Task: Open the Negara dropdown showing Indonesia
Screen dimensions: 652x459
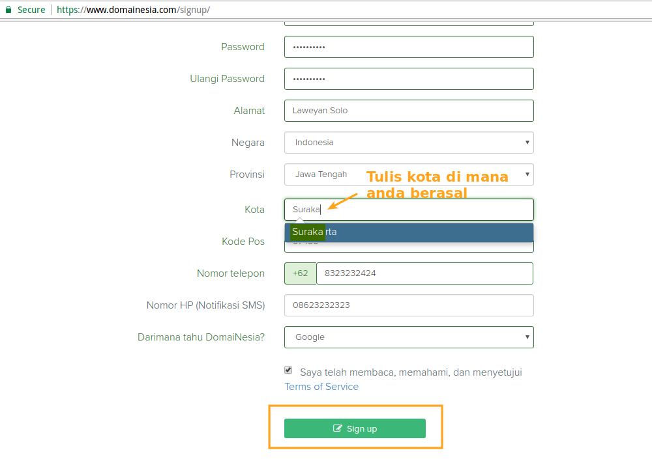Action: click(x=409, y=143)
